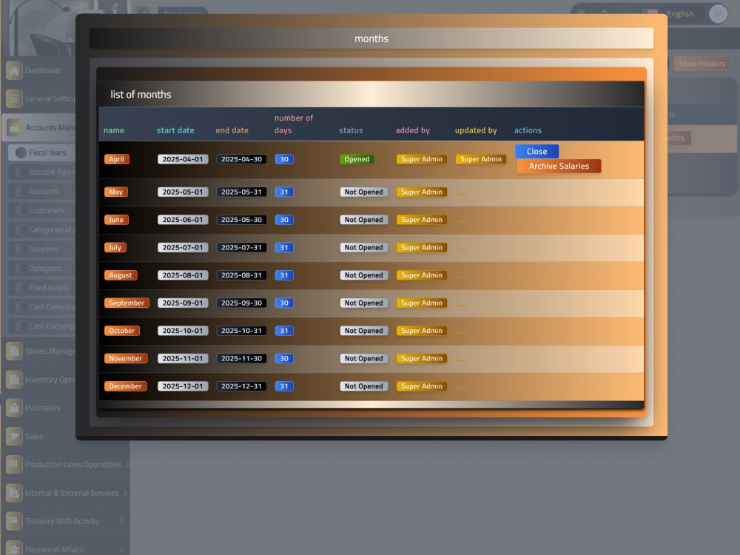Click the September month name badge
740x555 pixels.
(127, 303)
